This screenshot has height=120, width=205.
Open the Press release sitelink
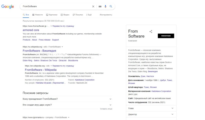(x=44, y=40)
